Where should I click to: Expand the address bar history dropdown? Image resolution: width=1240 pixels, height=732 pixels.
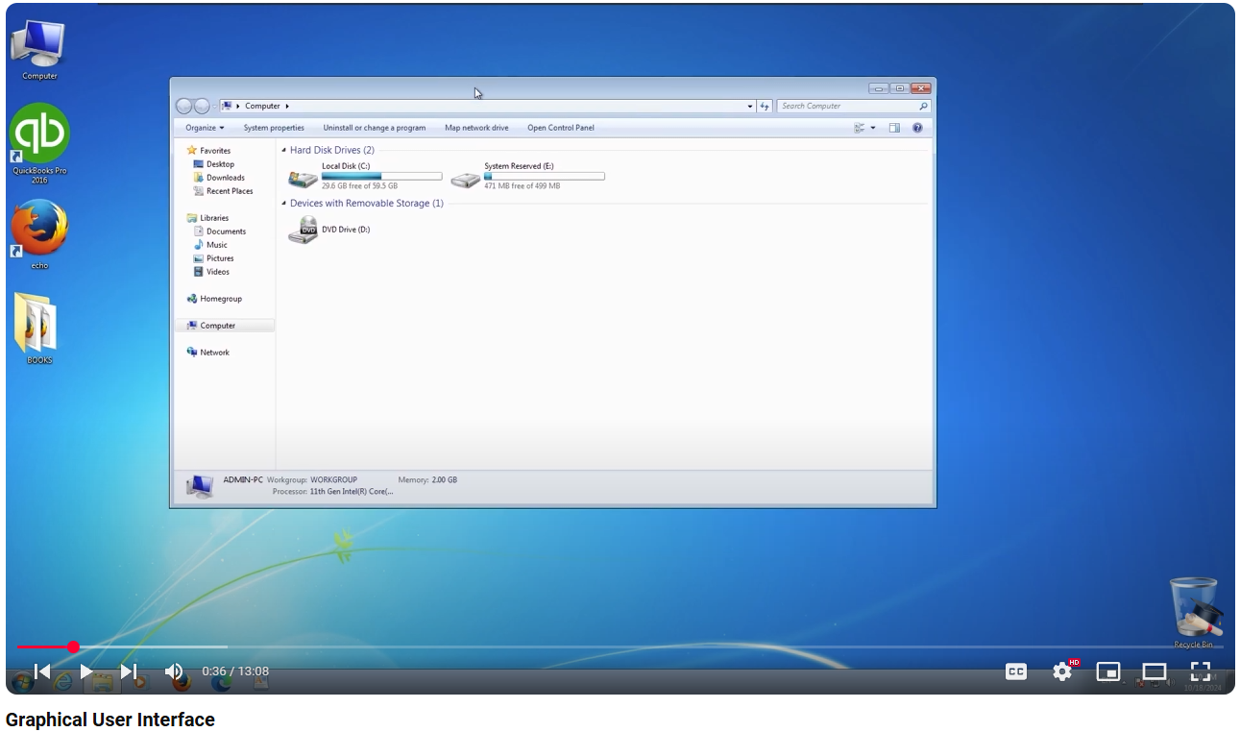(750, 107)
